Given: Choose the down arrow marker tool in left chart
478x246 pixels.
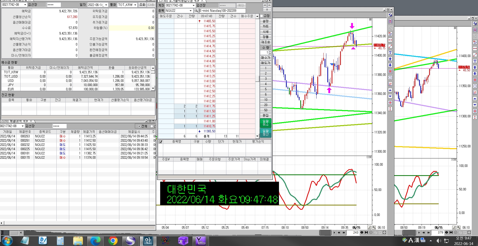Looking at the screenshot, I should [x=390, y=65].
